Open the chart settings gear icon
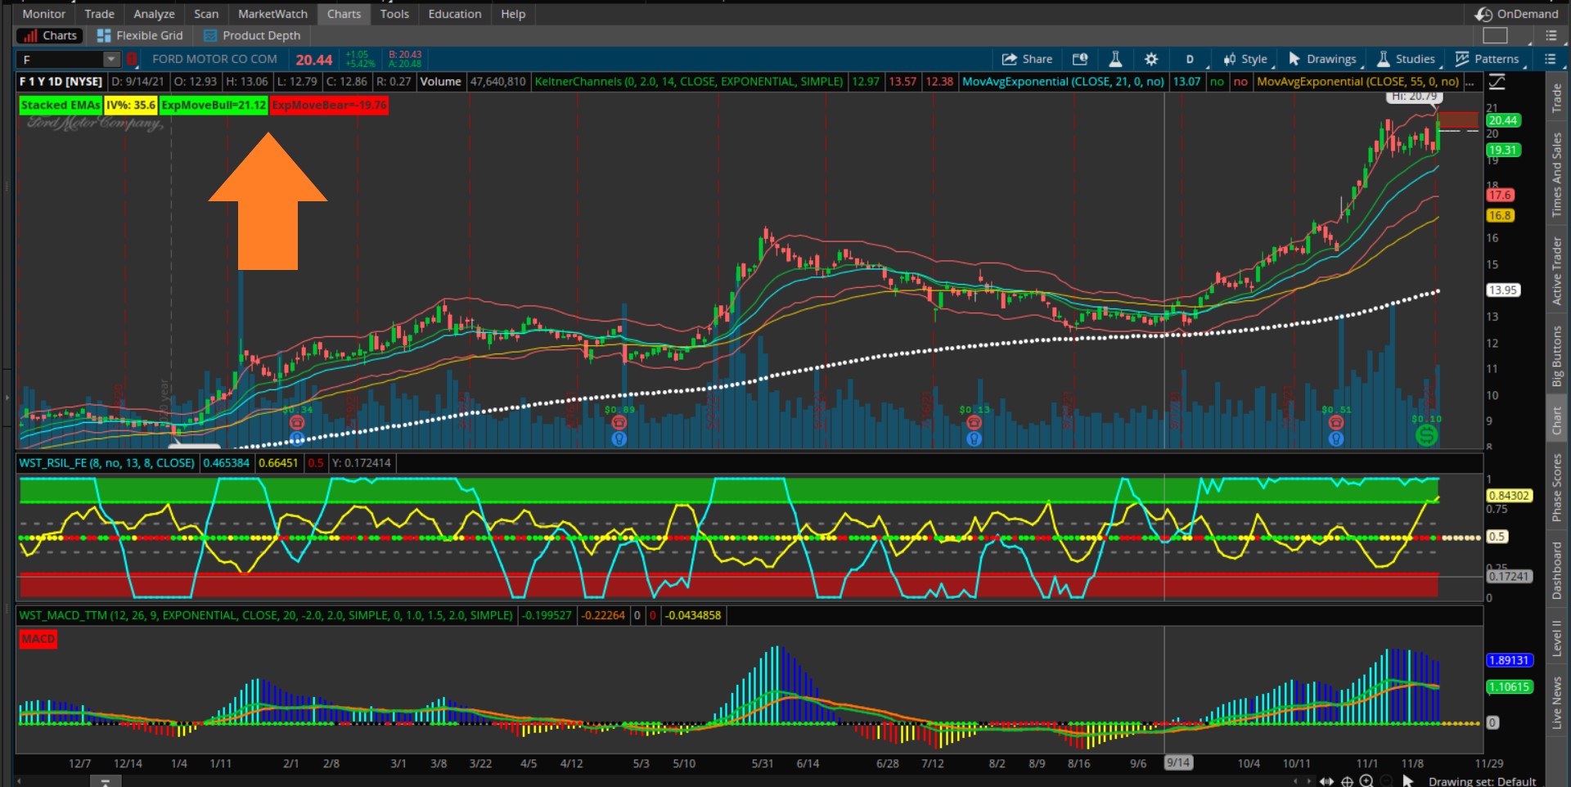The height and width of the screenshot is (787, 1571). tap(1151, 59)
